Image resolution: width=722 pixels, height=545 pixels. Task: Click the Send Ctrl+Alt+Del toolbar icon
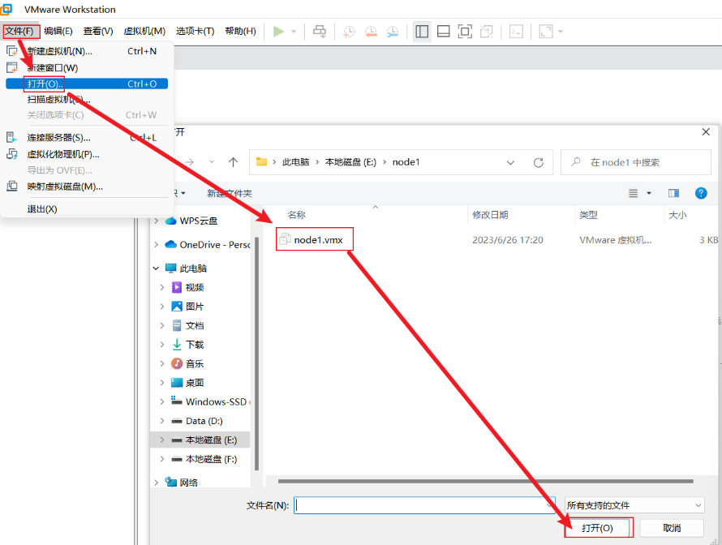point(320,32)
